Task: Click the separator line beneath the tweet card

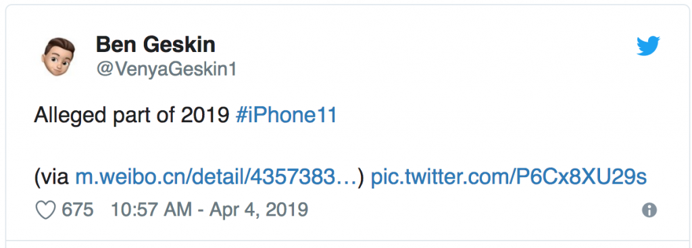Action: (345, 241)
